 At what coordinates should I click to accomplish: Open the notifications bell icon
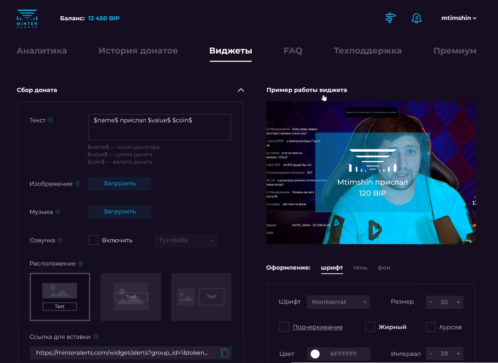[x=416, y=18]
